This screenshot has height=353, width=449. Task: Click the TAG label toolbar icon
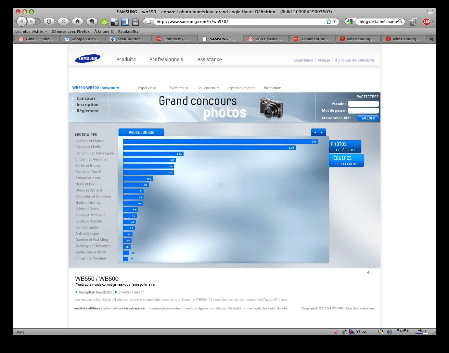point(135,22)
